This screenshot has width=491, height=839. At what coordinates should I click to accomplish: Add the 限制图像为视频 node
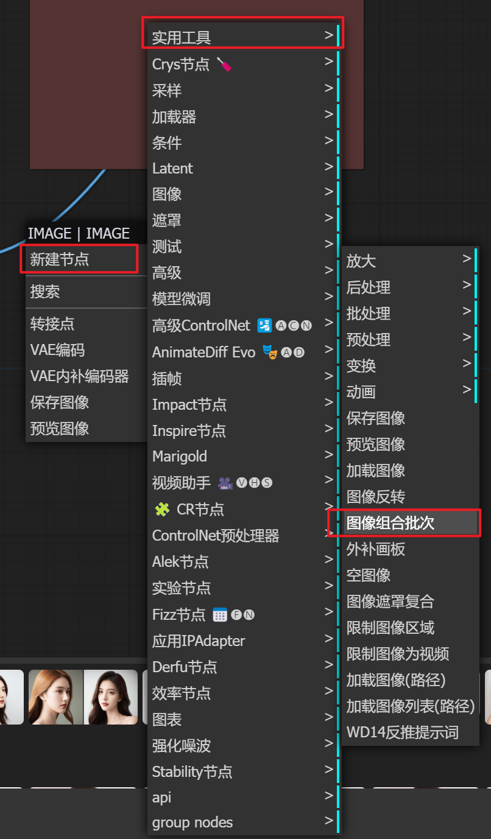coord(410,653)
